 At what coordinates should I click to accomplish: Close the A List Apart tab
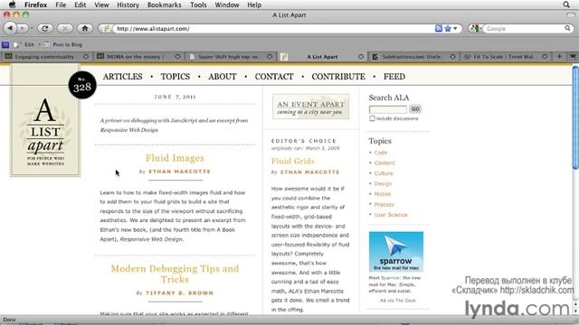[x=361, y=57]
